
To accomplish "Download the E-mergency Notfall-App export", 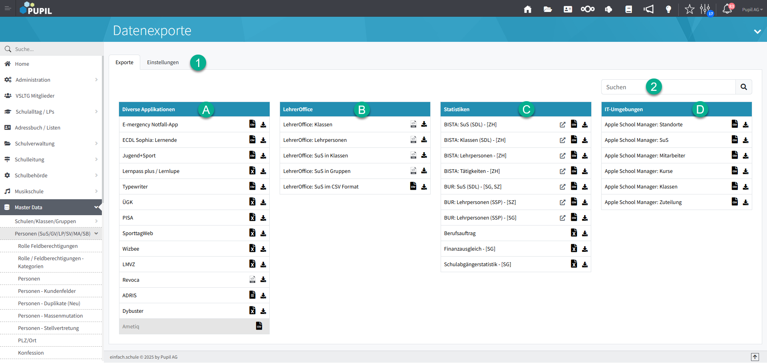I will [x=263, y=125].
